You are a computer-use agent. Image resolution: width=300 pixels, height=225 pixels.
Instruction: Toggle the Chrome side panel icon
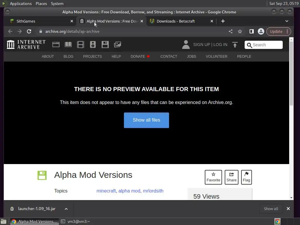point(252,31)
